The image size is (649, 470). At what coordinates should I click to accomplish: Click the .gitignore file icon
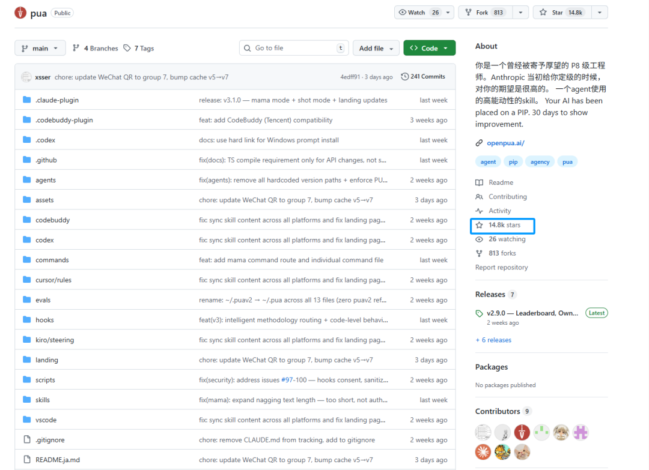[x=26, y=440]
